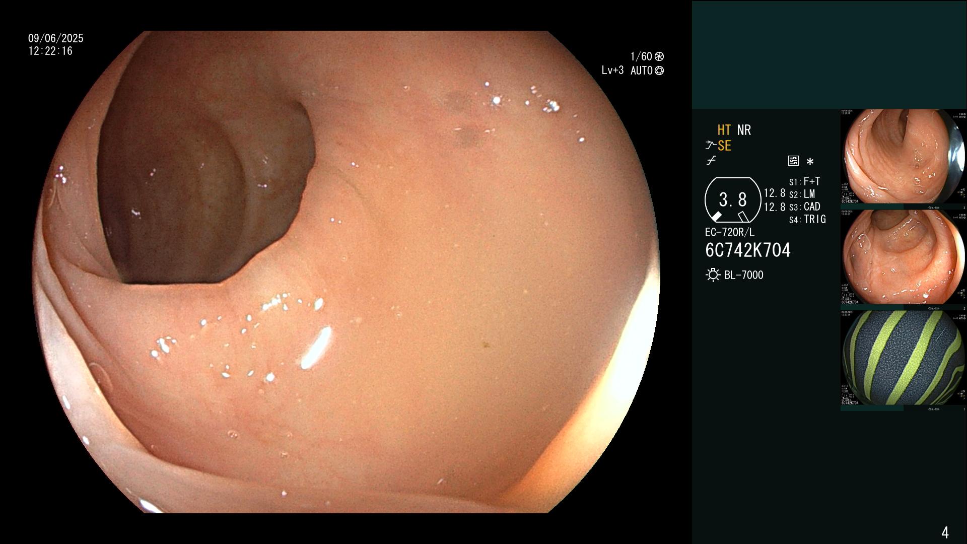Image resolution: width=967 pixels, height=544 pixels.
Task: Click the main endoscopic live image
Action: point(347,272)
